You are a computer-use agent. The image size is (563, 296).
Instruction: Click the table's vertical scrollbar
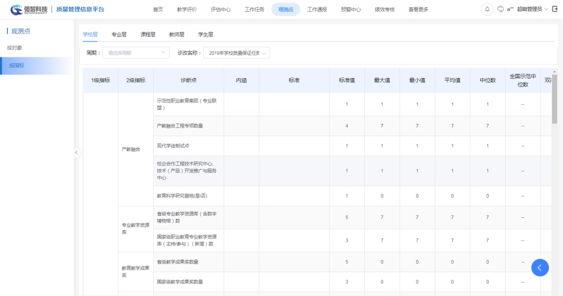pos(554,99)
